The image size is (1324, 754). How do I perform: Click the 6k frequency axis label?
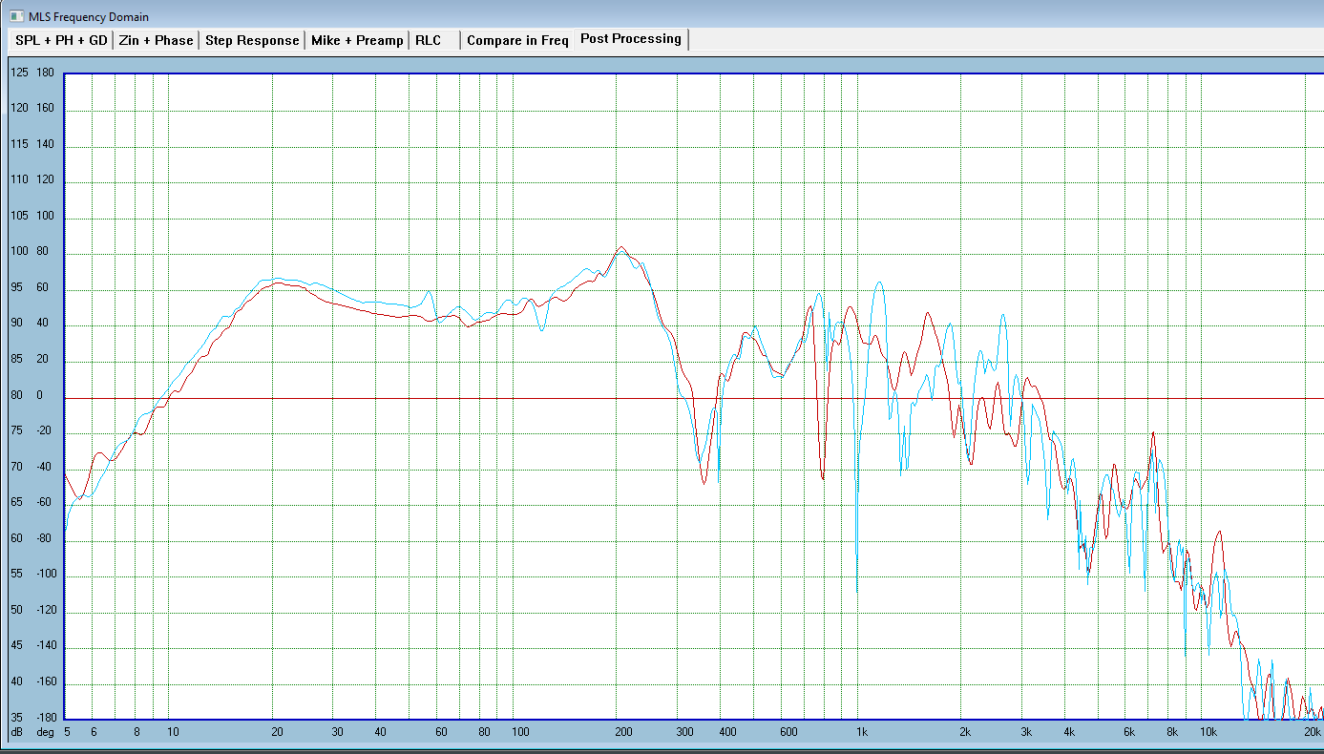tap(1129, 733)
